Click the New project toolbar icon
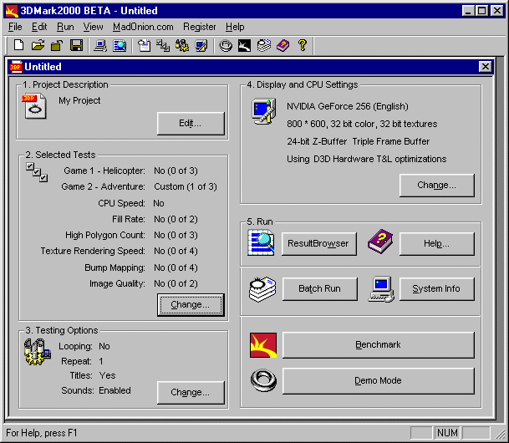Viewport: 509px width, 443px height. coord(19,45)
